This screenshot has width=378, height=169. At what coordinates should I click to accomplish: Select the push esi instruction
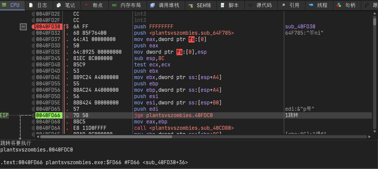point(146,96)
